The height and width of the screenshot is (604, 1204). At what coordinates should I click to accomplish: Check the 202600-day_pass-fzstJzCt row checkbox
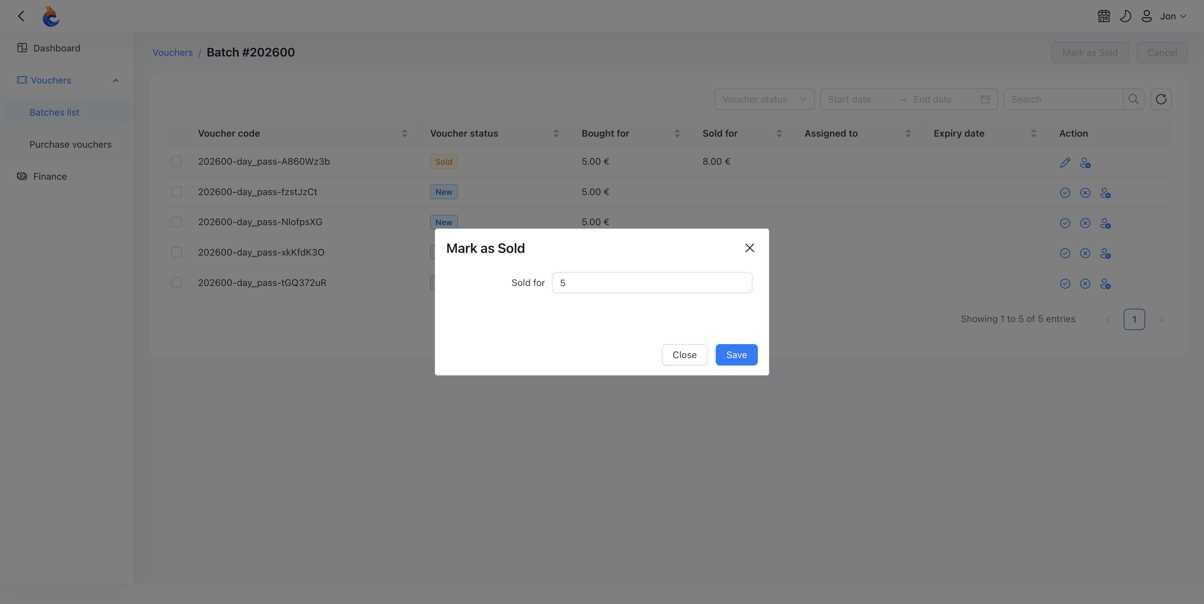click(x=176, y=192)
